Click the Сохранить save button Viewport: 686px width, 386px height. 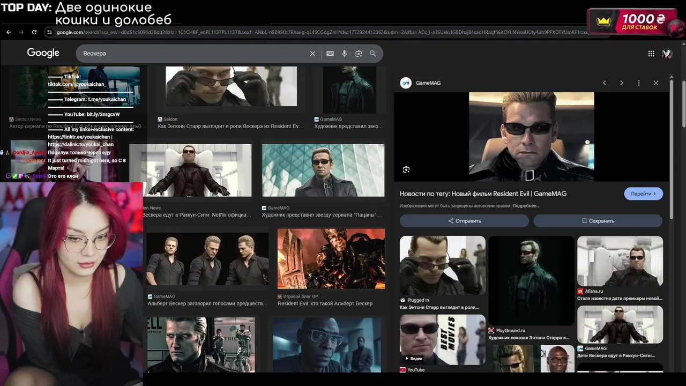(x=598, y=221)
